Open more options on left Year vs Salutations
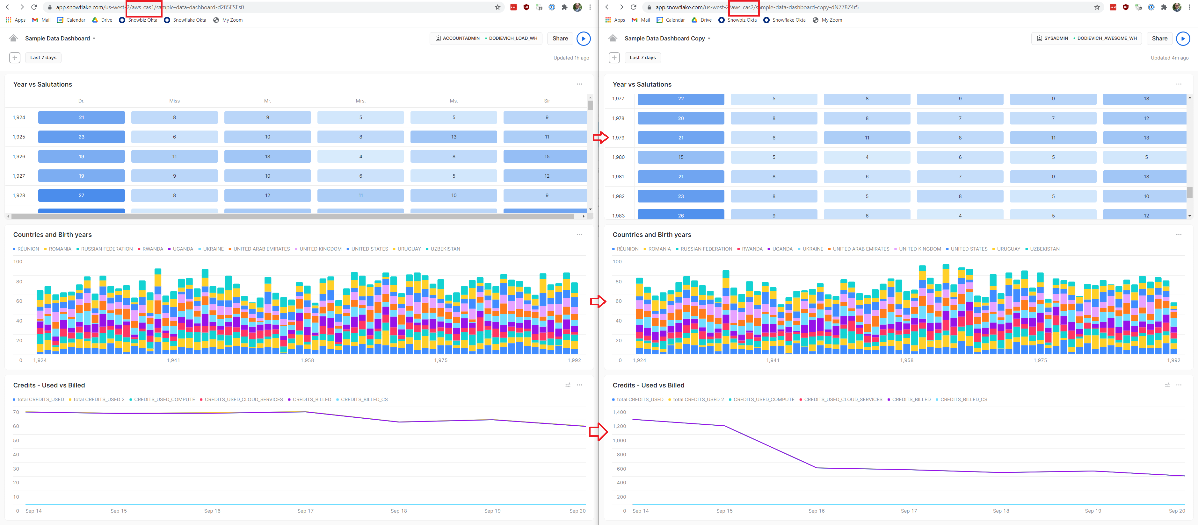This screenshot has height=525, width=1198. coord(579,84)
